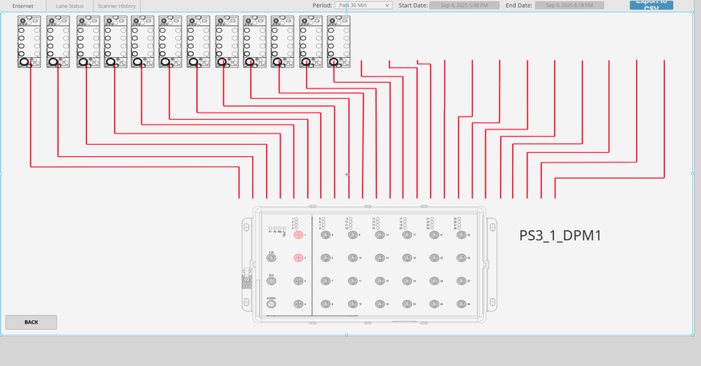
Task: Select port 17 connector on the DPM
Action: pos(408,235)
